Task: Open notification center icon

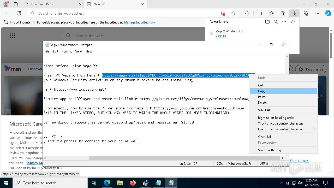Action: click(325, 183)
